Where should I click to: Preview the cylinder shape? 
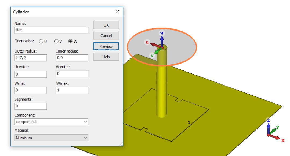[x=106, y=46]
